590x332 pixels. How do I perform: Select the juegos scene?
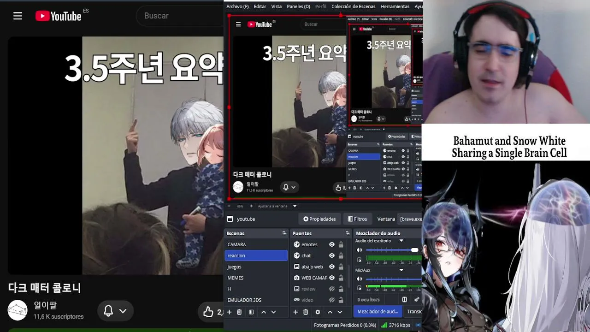click(x=256, y=267)
